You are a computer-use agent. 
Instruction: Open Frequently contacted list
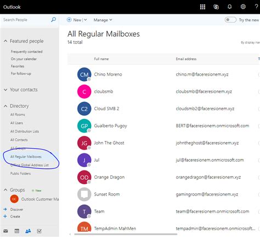pyautogui.click(x=26, y=52)
